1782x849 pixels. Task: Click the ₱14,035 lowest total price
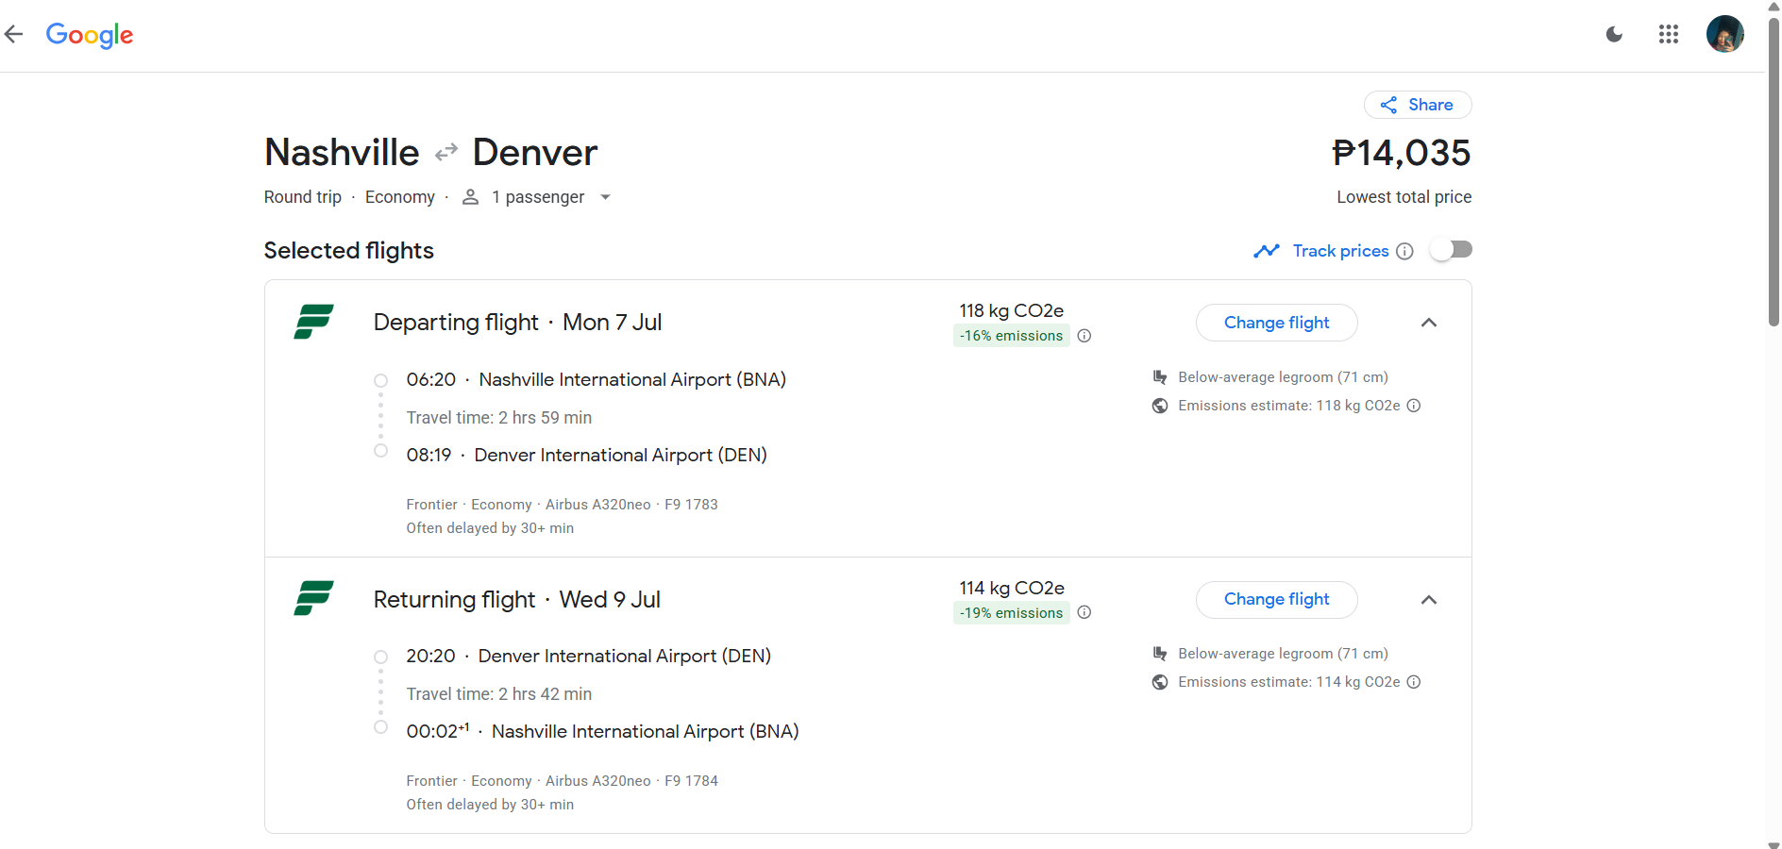coord(1401,153)
